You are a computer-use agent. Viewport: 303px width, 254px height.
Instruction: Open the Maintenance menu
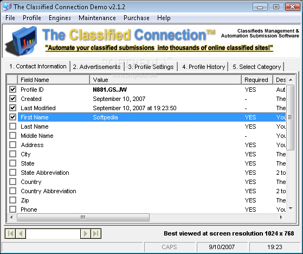(x=97, y=18)
